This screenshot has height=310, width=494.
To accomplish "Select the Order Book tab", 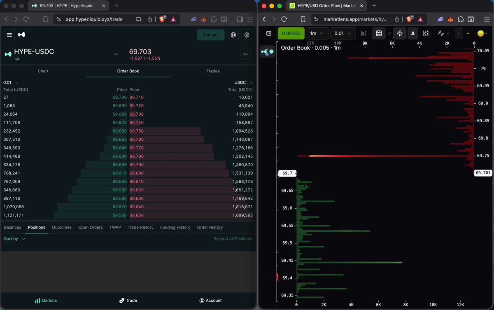I will [x=128, y=71].
